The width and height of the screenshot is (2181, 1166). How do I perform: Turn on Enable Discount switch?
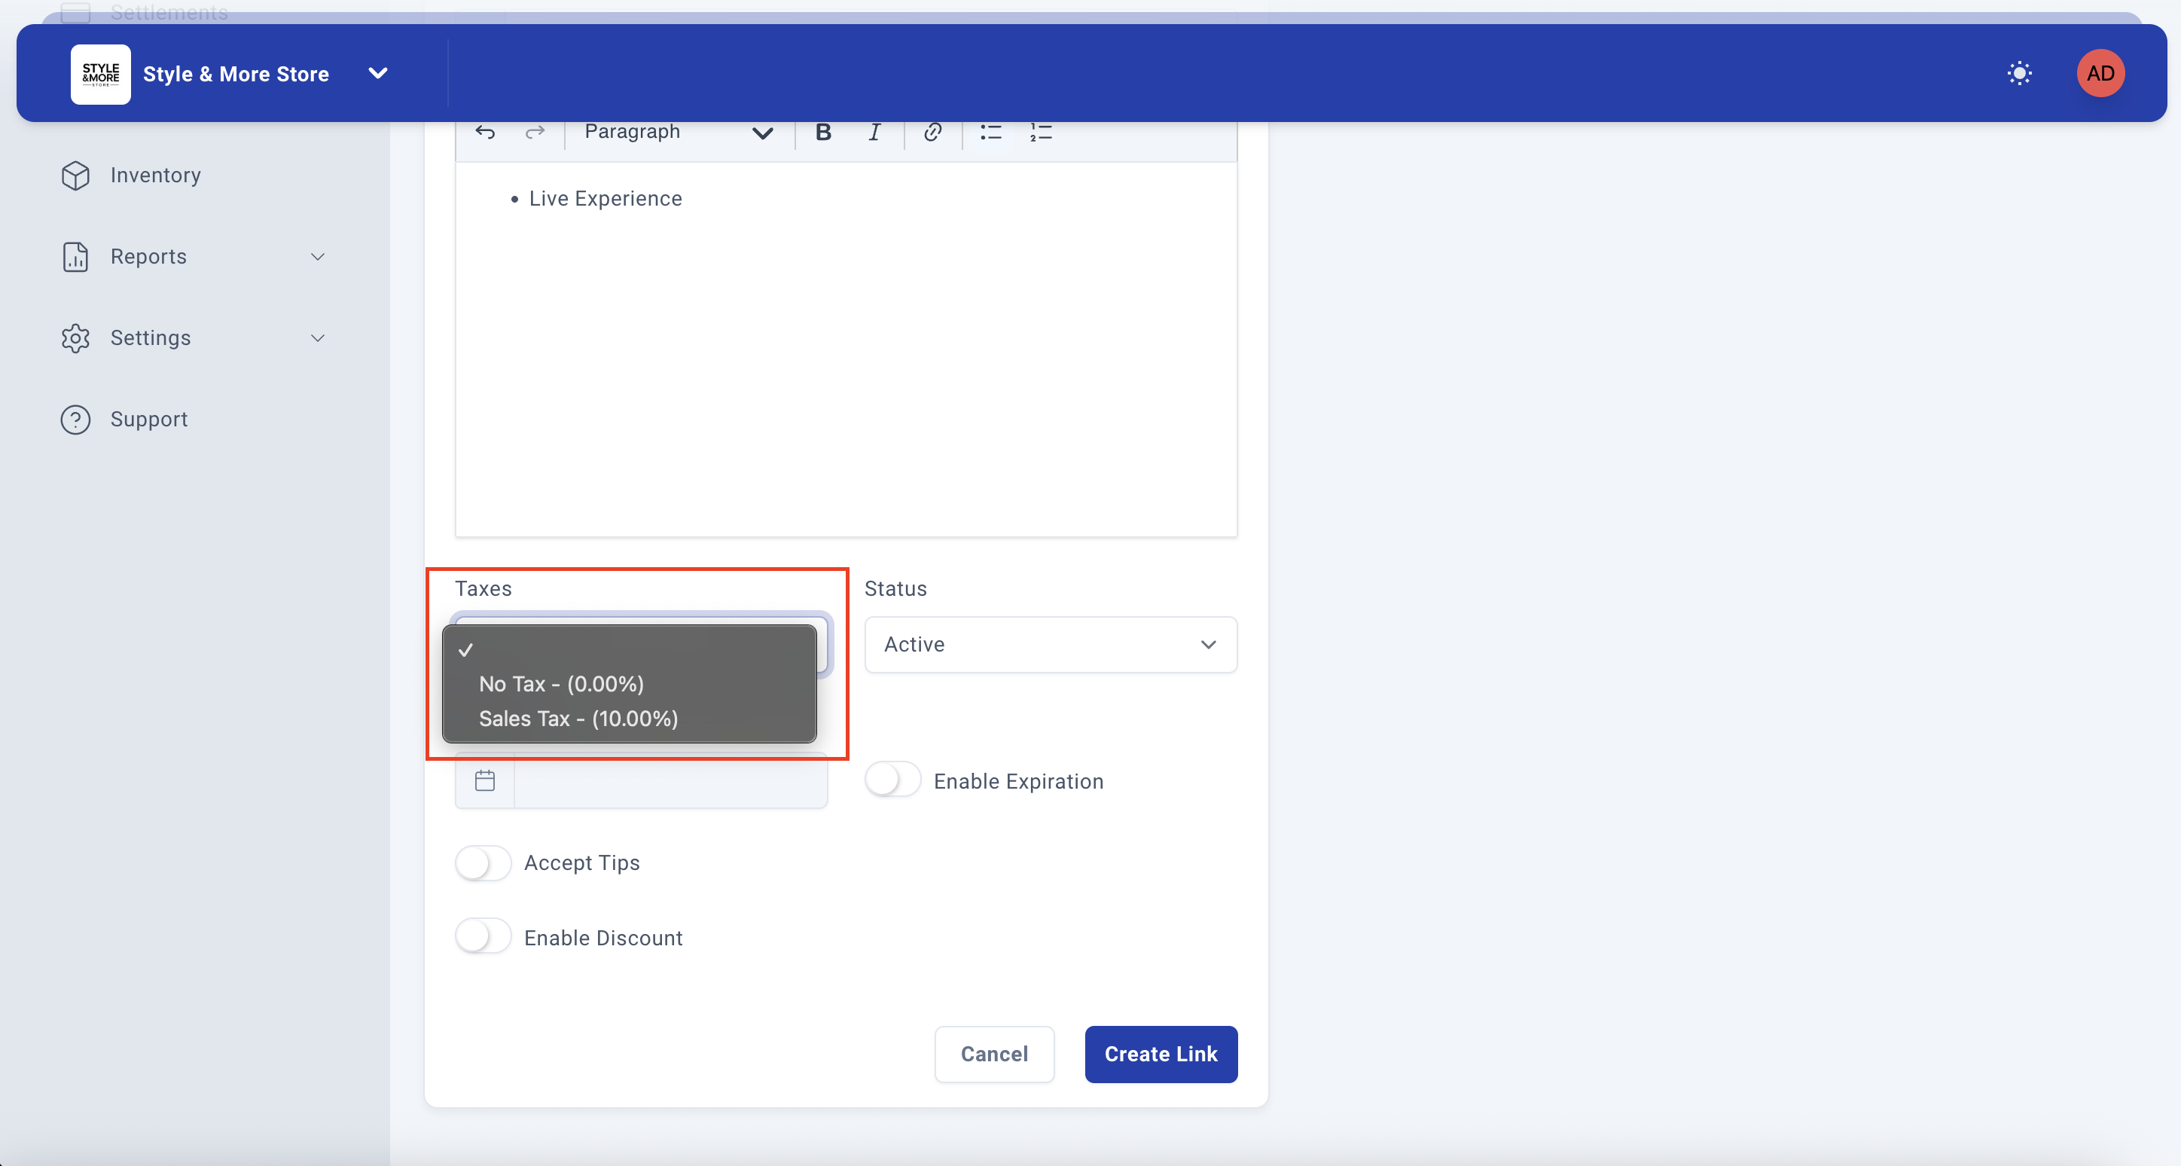pos(483,936)
